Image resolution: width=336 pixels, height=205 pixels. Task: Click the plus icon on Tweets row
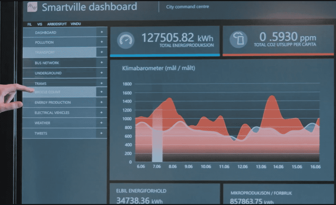click(x=102, y=133)
